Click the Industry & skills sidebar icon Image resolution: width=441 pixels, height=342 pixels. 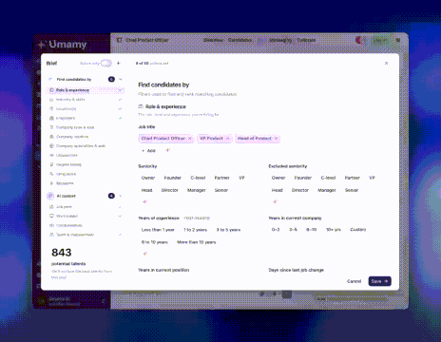51,100
